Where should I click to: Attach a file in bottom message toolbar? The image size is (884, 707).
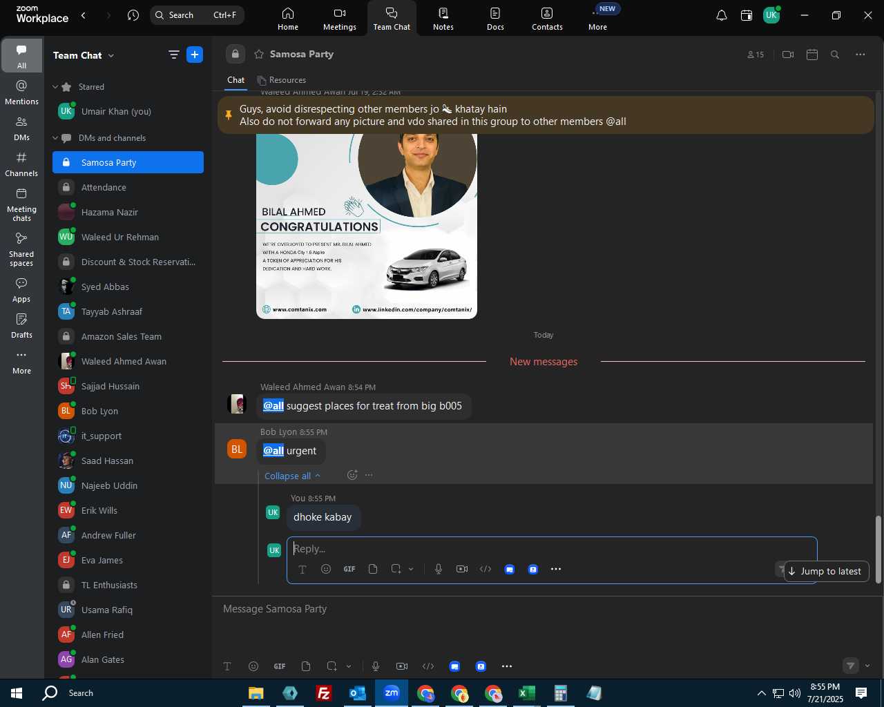(306, 666)
